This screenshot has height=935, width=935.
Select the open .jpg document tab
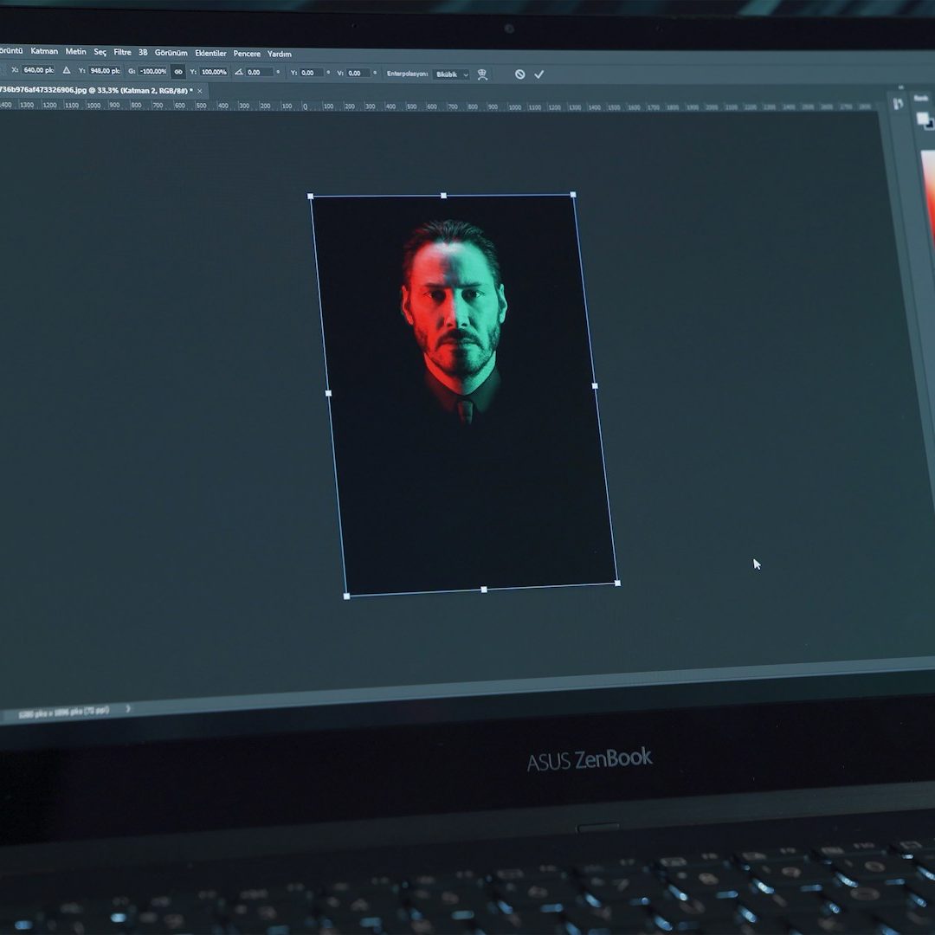[93, 90]
